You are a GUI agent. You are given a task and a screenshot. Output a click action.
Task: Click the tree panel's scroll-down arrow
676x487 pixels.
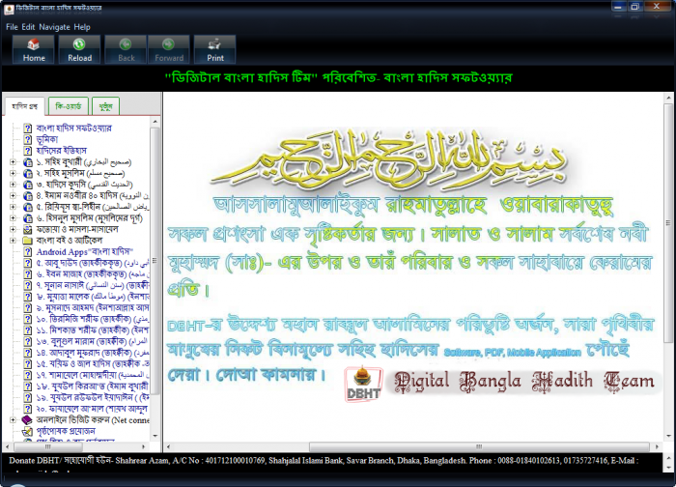155,436
